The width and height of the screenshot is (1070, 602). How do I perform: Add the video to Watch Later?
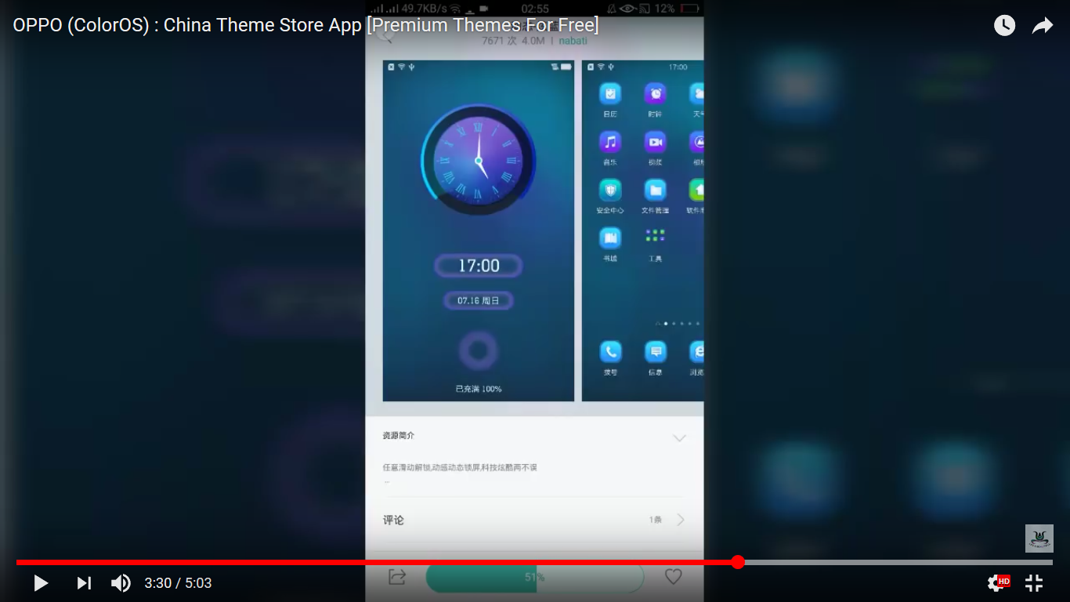pyautogui.click(x=1004, y=25)
